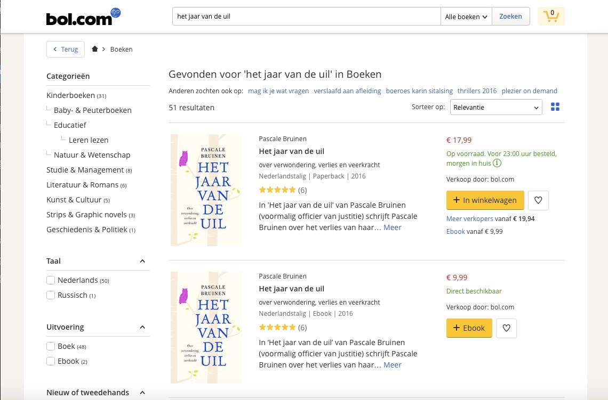
Task: Open the 'Relevantie' sort dropdown
Action: coord(496,107)
